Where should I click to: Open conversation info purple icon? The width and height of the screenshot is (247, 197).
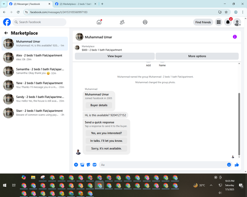point(235,37)
